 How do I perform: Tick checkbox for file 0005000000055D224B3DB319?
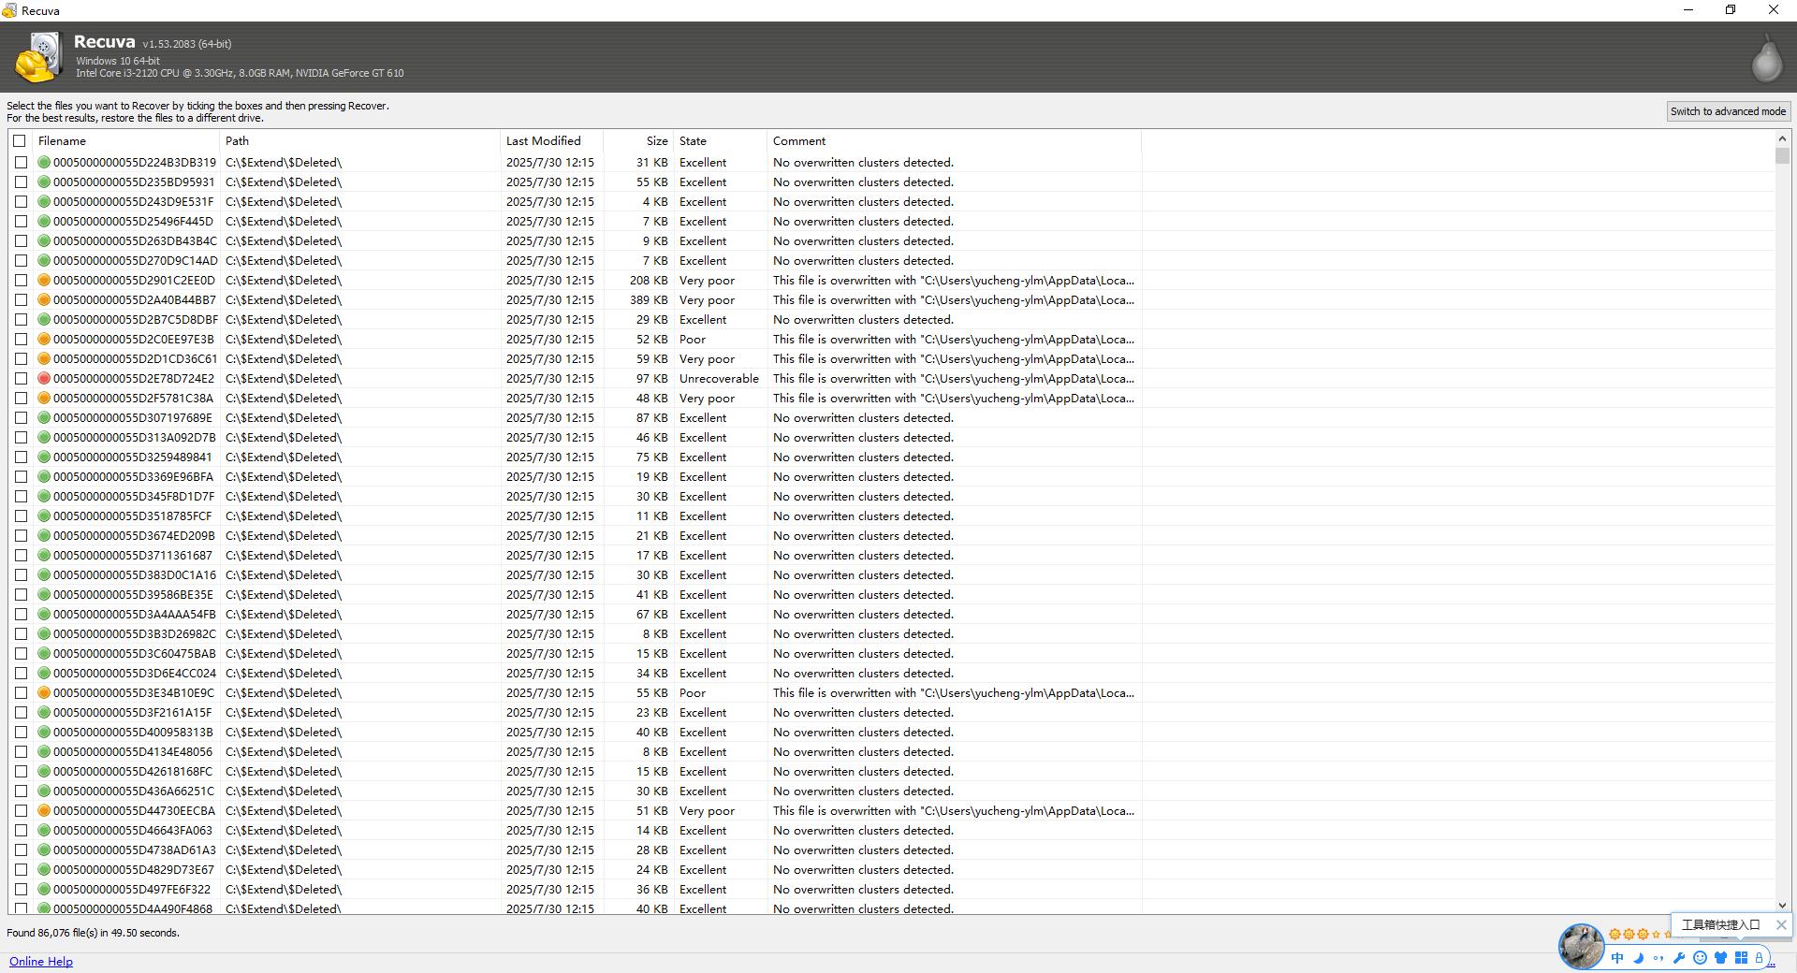(x=21, y=162)
